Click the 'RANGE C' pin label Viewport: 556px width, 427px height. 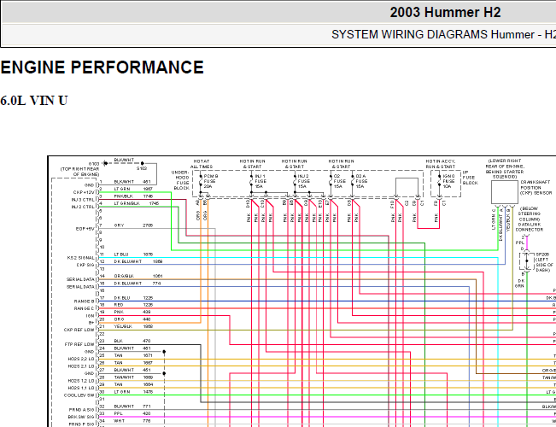click(x=85, y=308)
